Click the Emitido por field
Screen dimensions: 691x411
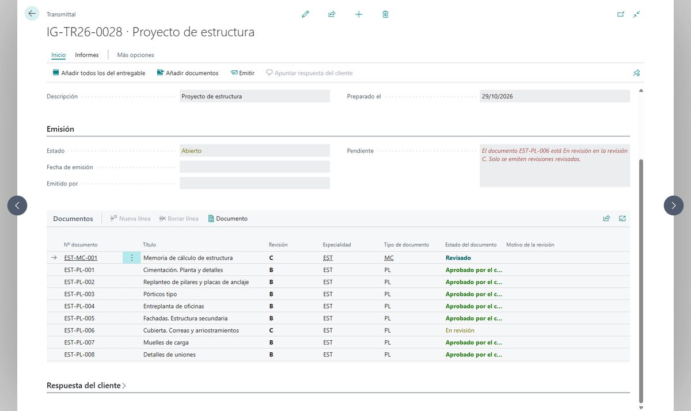(255, 183)
